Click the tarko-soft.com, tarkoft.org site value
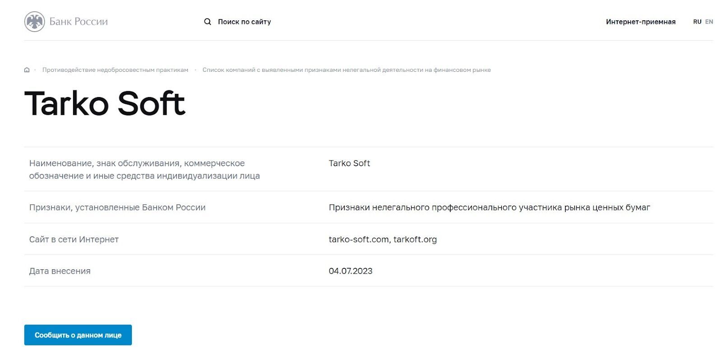Screen dimensions: 722x351 tap(383, 239)
